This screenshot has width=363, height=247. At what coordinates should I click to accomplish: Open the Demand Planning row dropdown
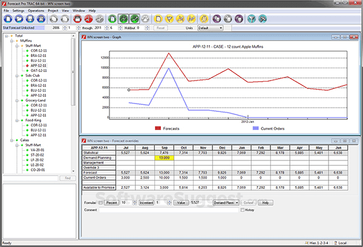[x=227, y=204]
